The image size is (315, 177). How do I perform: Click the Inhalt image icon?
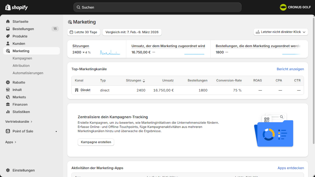click(8, 90)
